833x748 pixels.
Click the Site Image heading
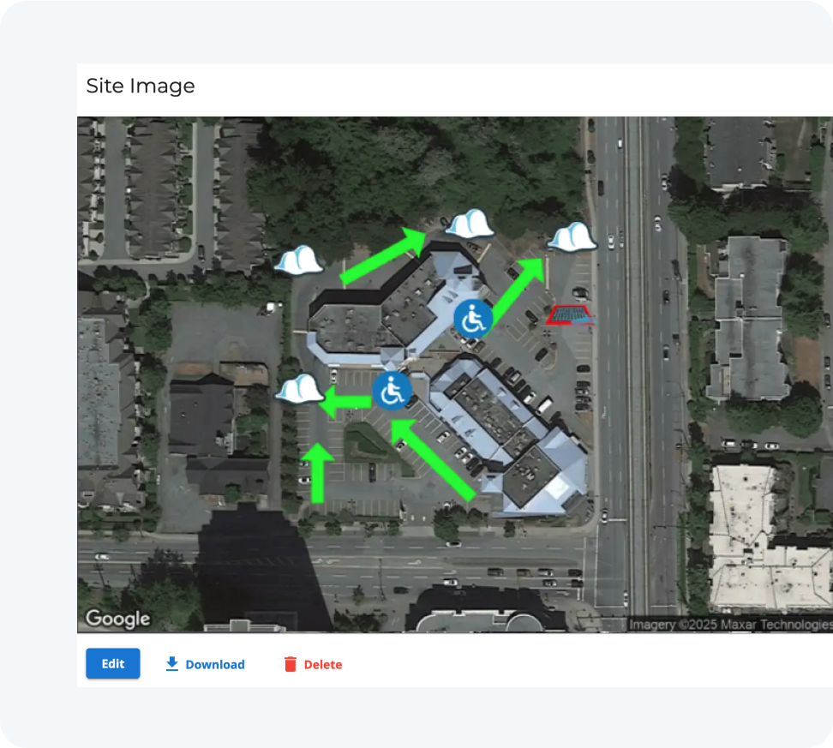tap(141, 86)
